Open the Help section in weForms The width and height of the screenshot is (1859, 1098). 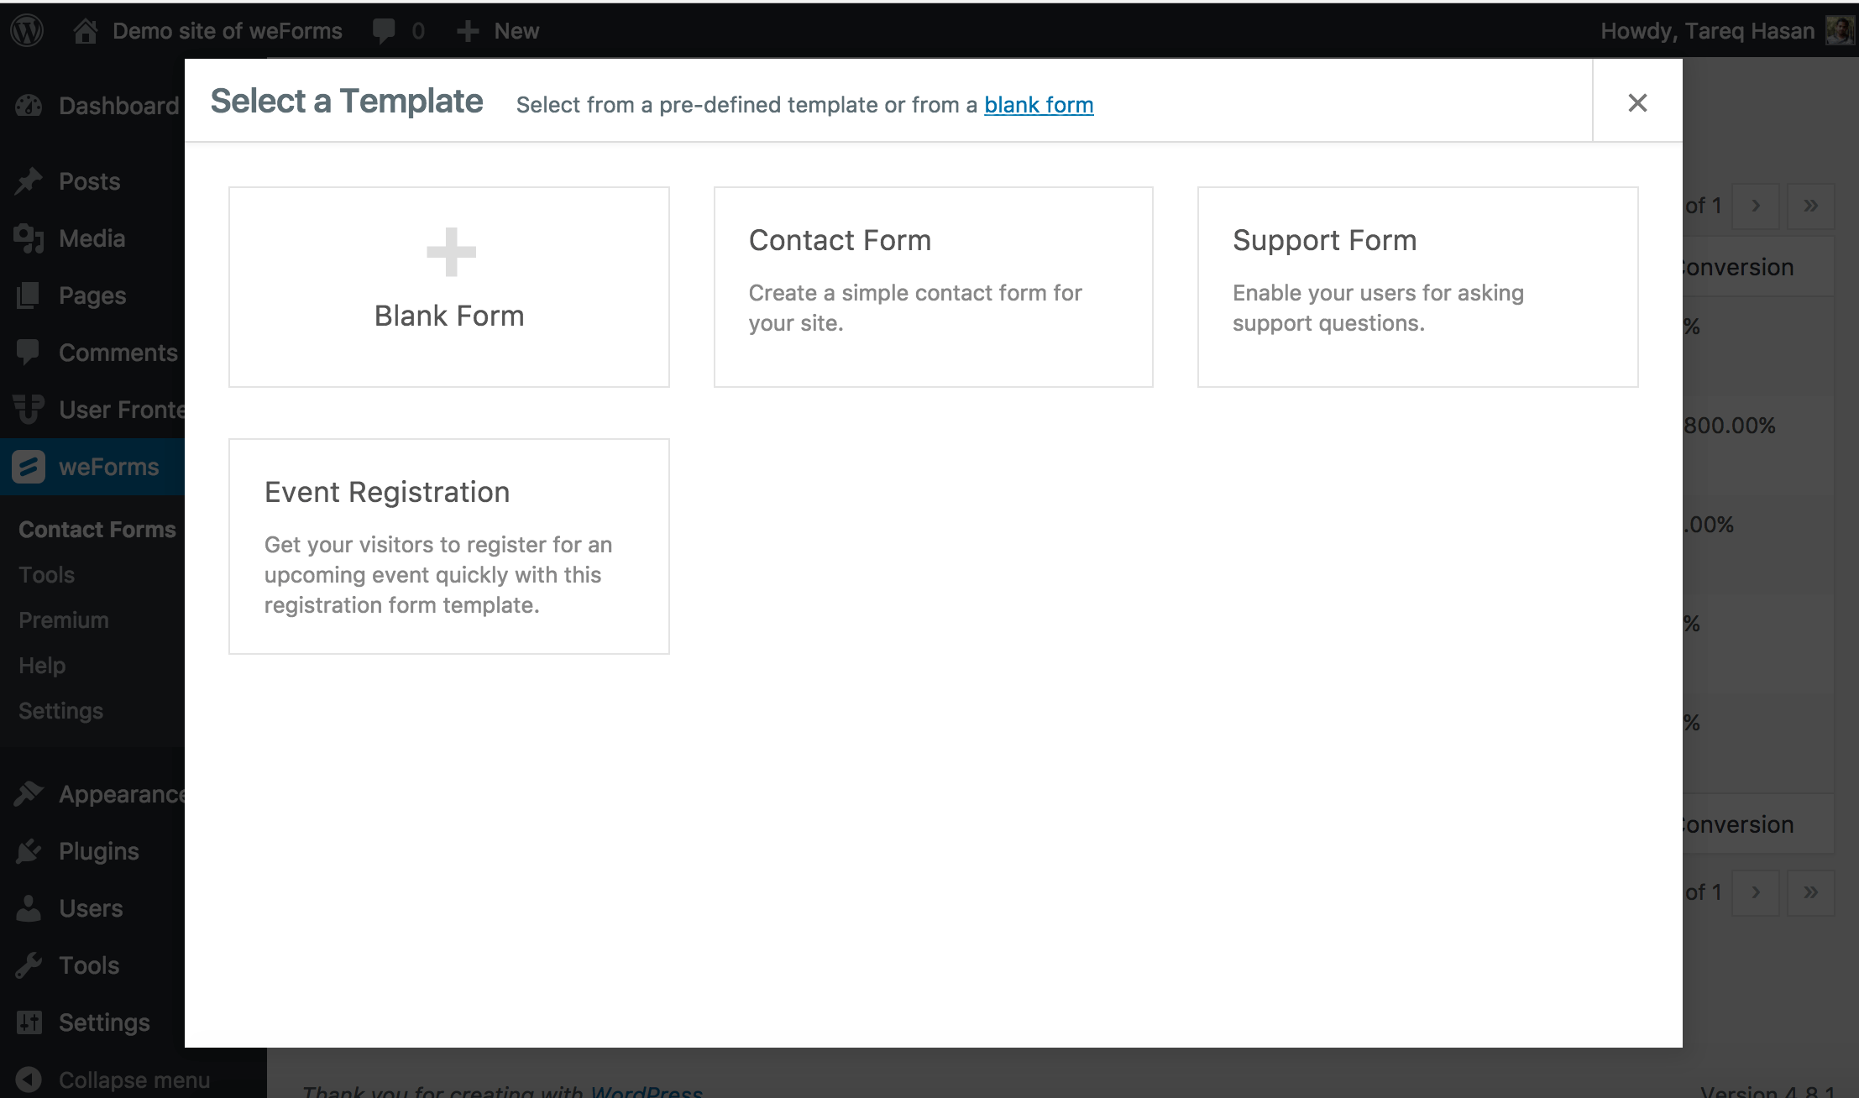(42, 666)
